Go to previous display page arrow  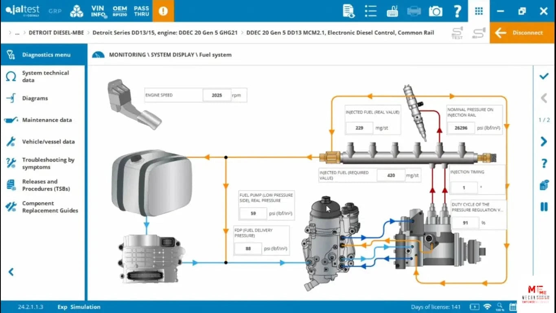pos(544,98)
